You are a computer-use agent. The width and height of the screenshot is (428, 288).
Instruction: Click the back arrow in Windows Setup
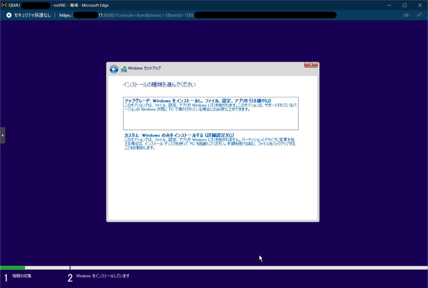click(114, 69)
